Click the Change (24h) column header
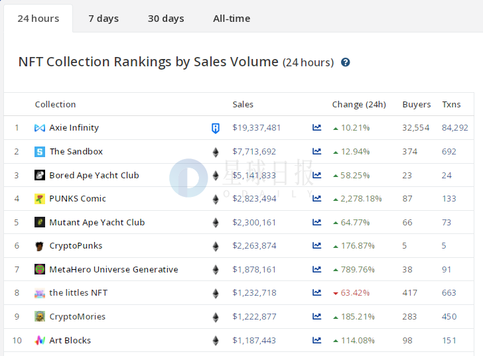 359,105
